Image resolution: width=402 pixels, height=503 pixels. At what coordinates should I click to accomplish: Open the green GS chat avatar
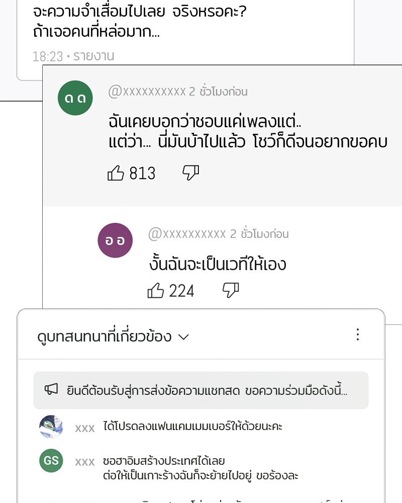[51, 460]
